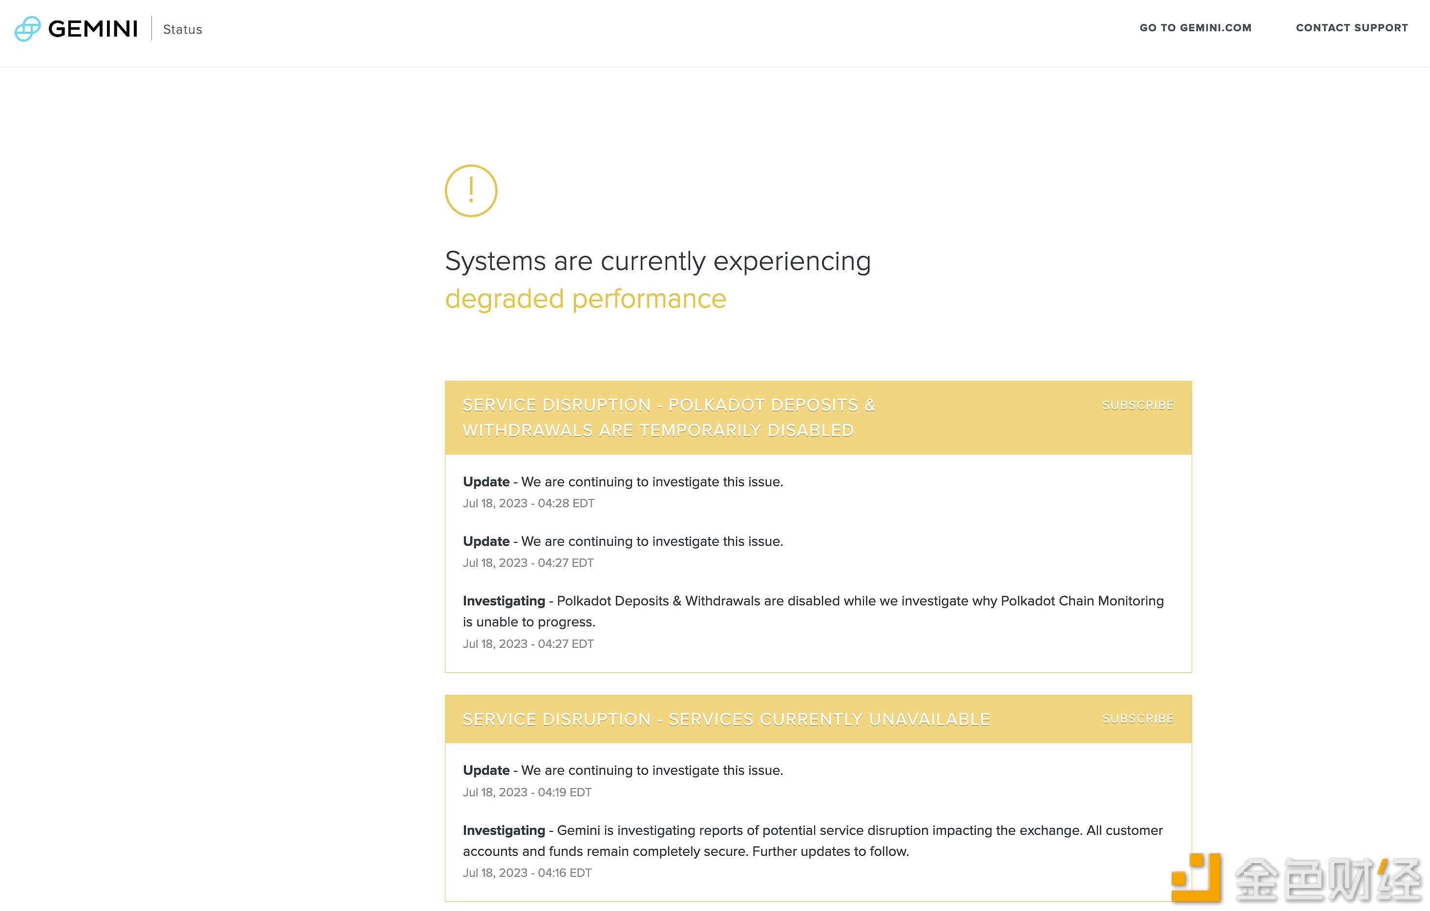Select Gemini is investigating reports message

tap(812, 840)
